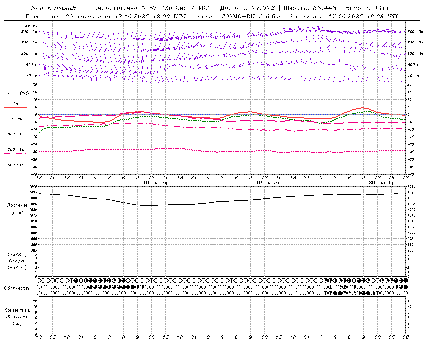This screenshot has height=340, width=425.
Task: Click -40 on the left temperature axis
Action: tap(34, 174)
